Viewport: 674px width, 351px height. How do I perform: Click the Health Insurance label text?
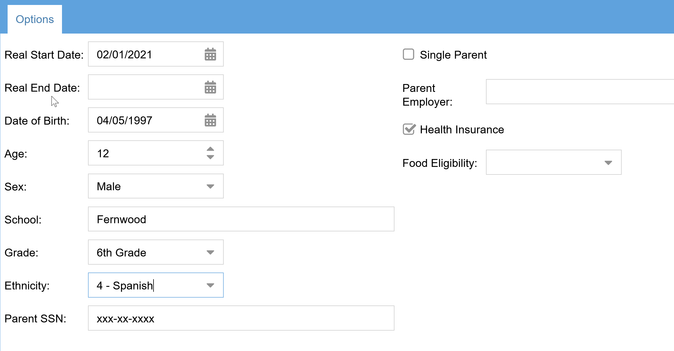pos(462,130)
